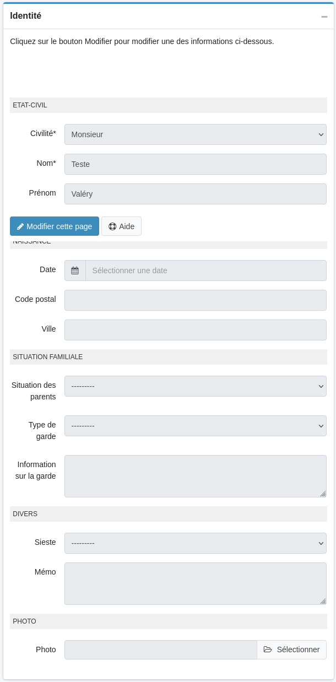Screen dimensions: 336x682
Task: Click the folder icon in Sélectionner button
Action: coord(268,649)
